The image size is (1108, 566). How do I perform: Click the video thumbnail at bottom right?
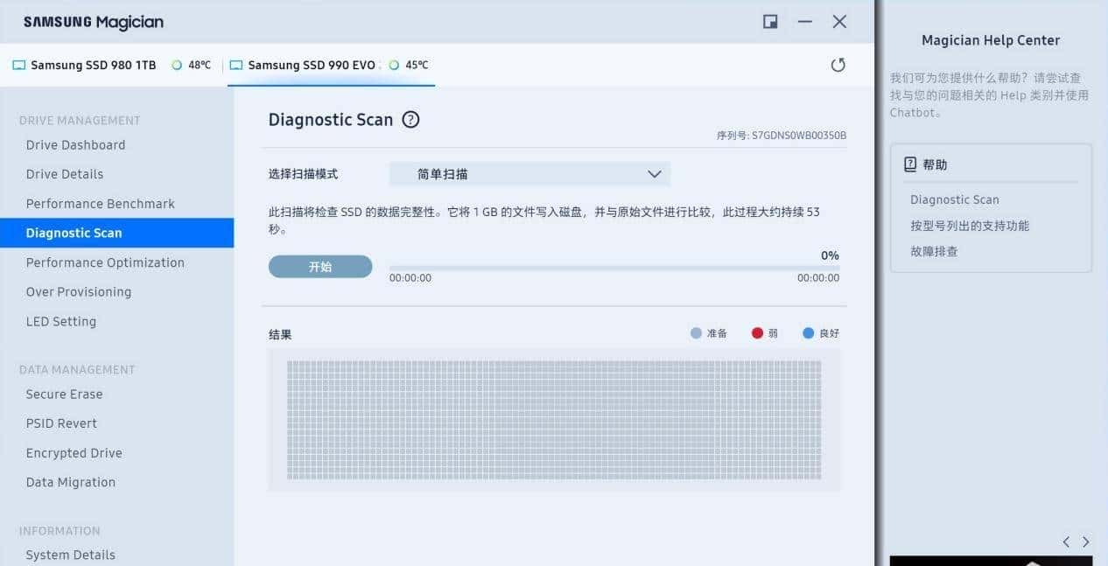(x=991, y=558)
